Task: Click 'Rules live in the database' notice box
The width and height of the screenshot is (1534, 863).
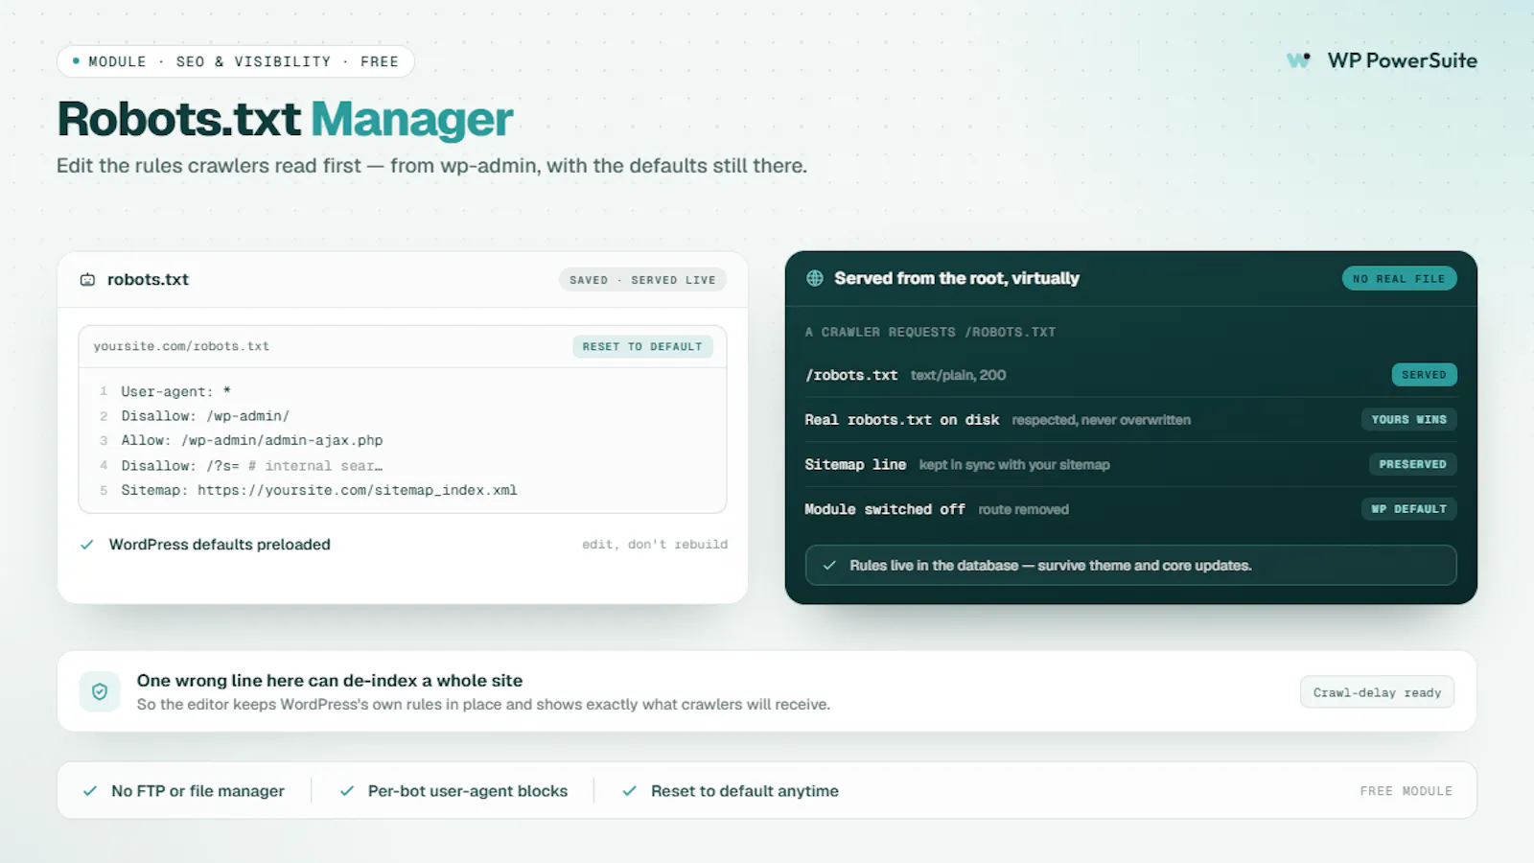Action: pyautogui.click(x=1131, y=566)
